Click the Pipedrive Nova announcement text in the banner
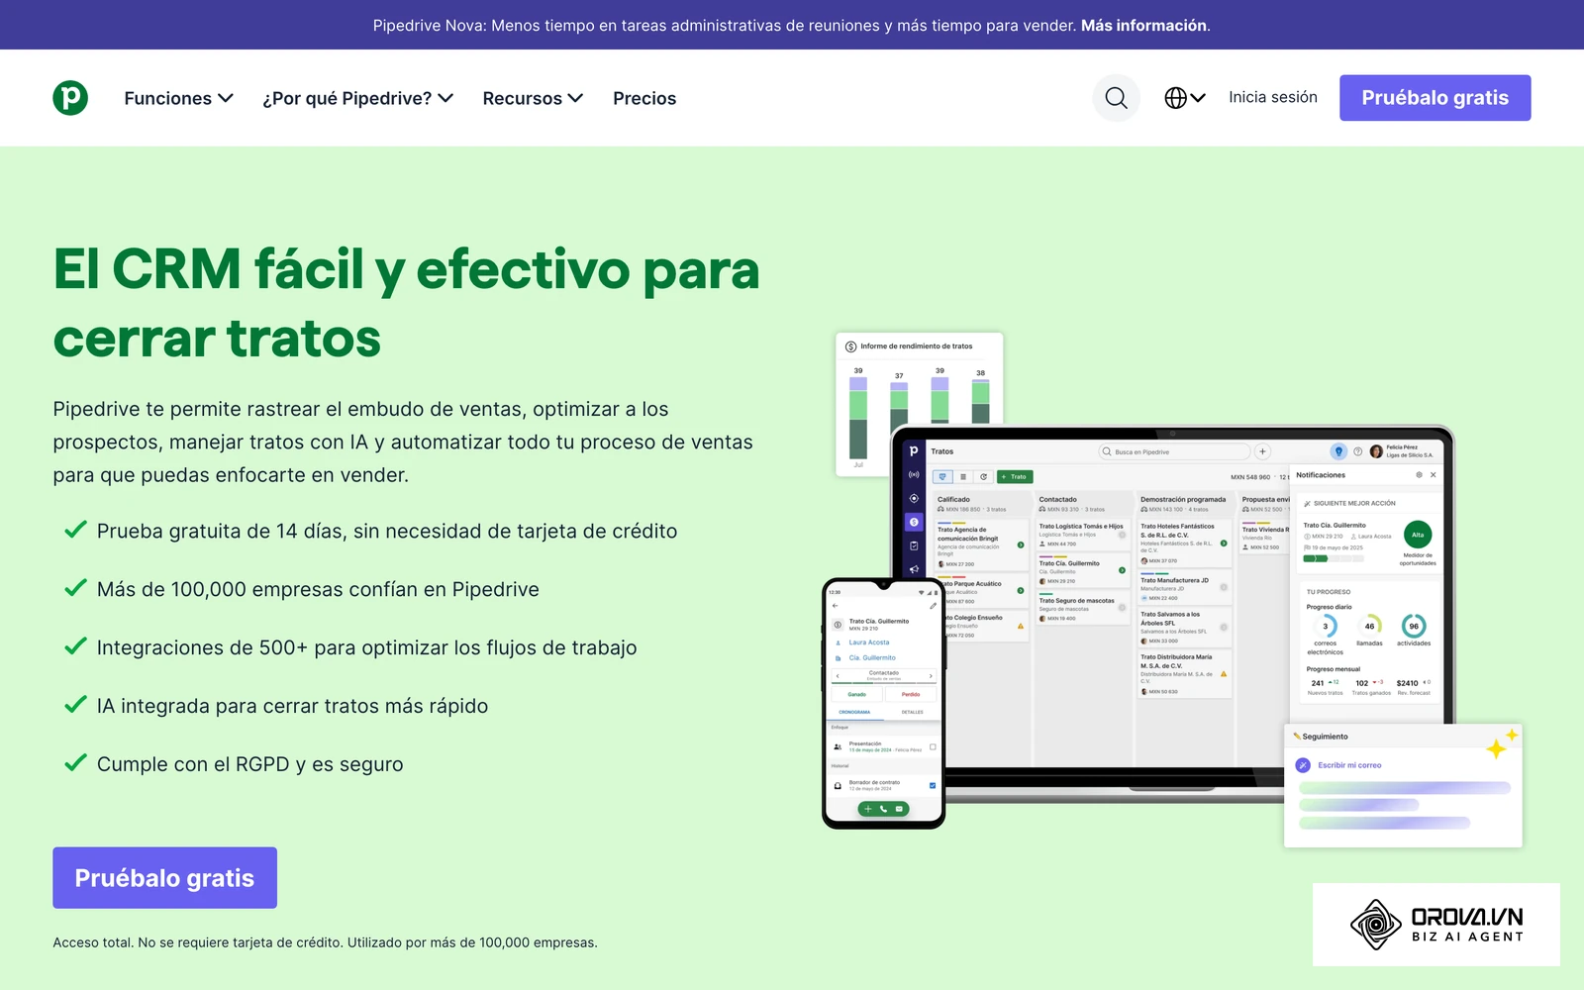Screen dimensions: 1584x990 pyautogui.click(x=725, y=26)
